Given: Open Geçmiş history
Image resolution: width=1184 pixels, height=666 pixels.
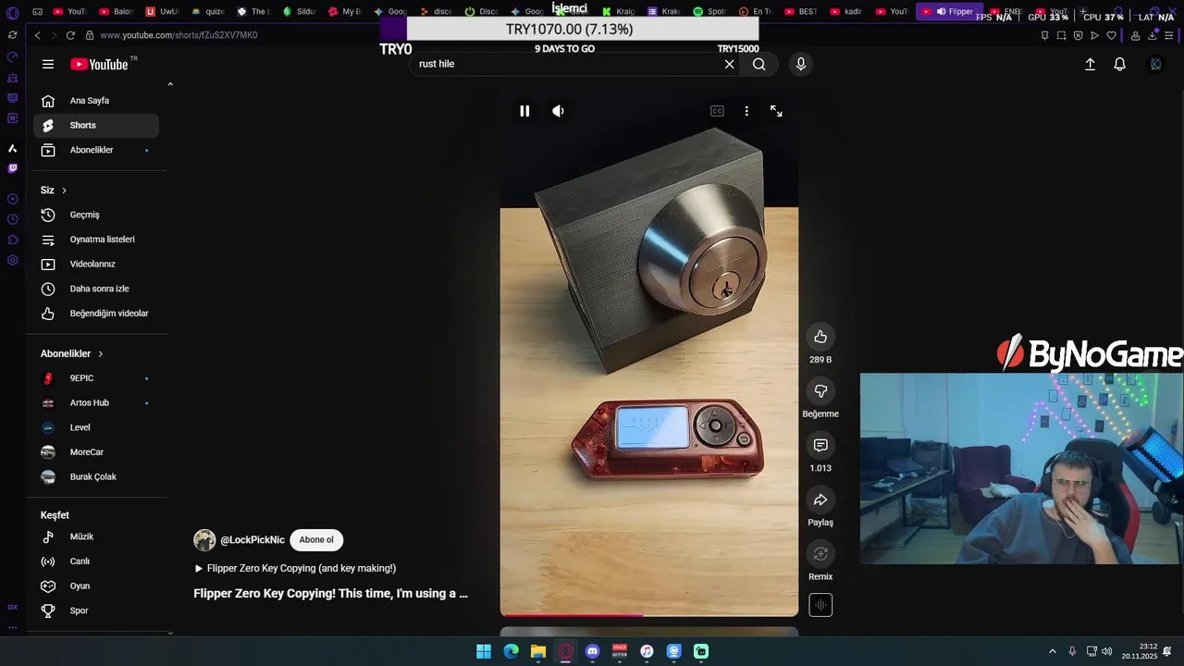Looking at the screenshot, I should [96, 215].
